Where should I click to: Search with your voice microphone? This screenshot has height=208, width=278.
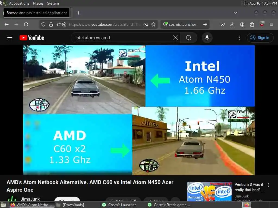207,38
